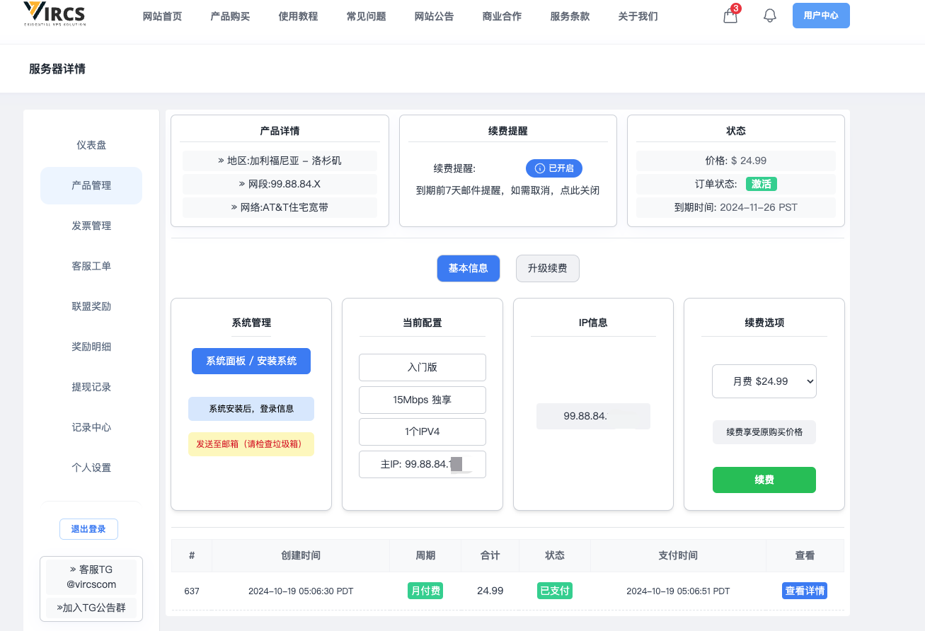Screen dimensions: 925x631
Task: Click the 用户中心 button
Action: 820,16
